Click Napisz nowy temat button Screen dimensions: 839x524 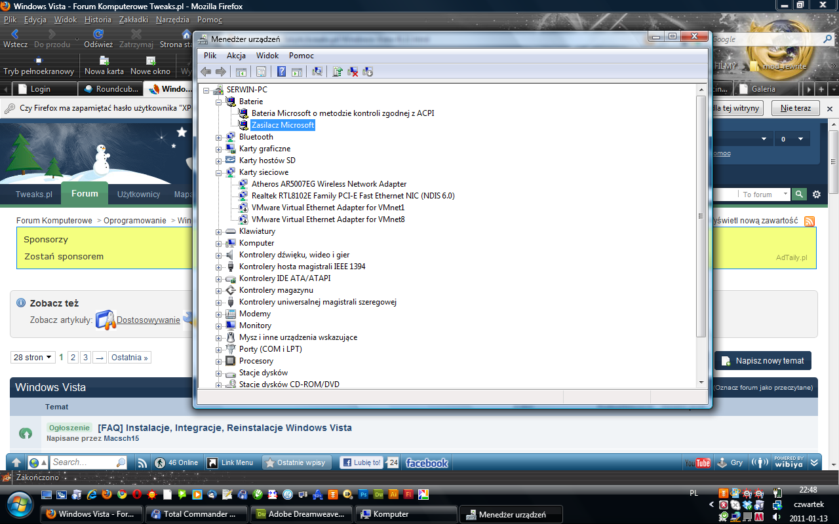(763, 361)
